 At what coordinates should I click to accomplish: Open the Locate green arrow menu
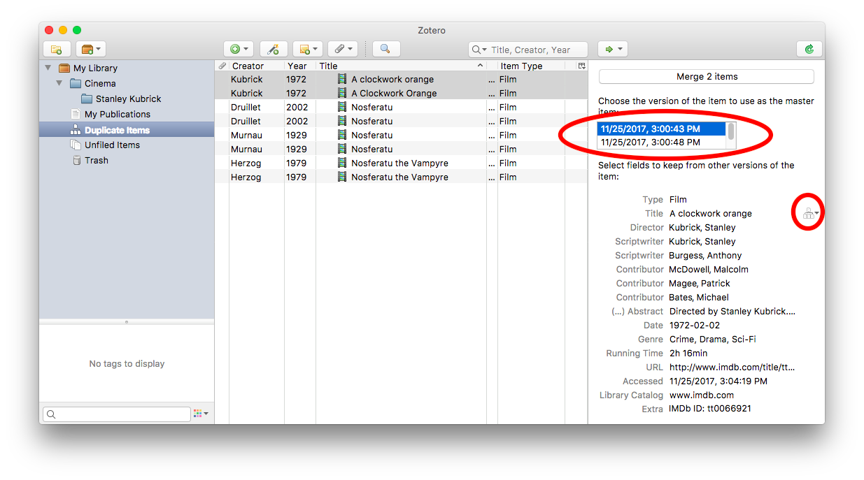612,49
